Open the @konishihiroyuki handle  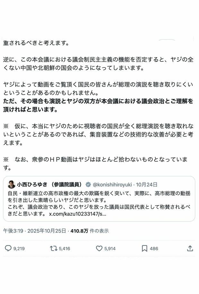click(x=113, y=184)
